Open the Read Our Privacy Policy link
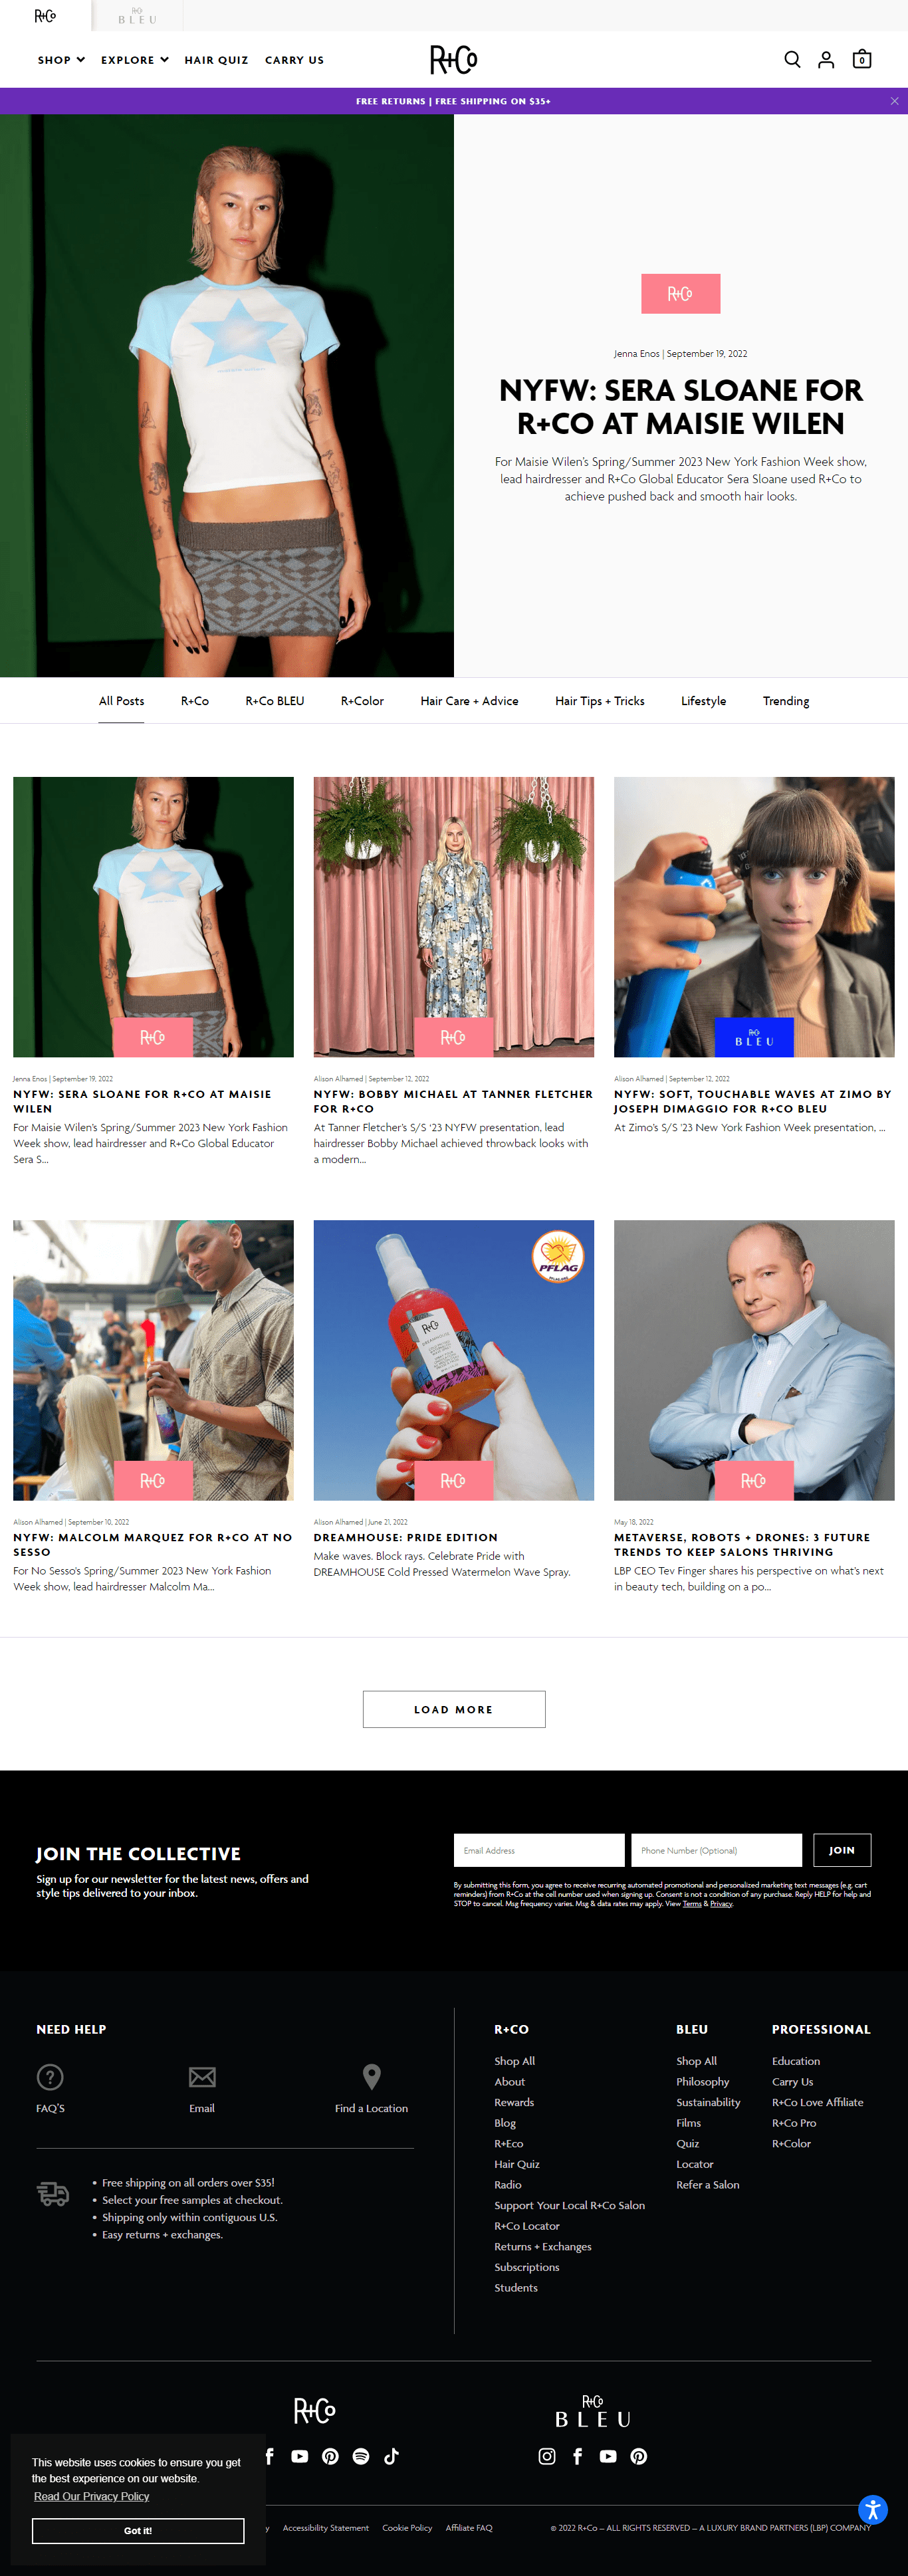This screenshot has width=908, height=2576. 92,2496
